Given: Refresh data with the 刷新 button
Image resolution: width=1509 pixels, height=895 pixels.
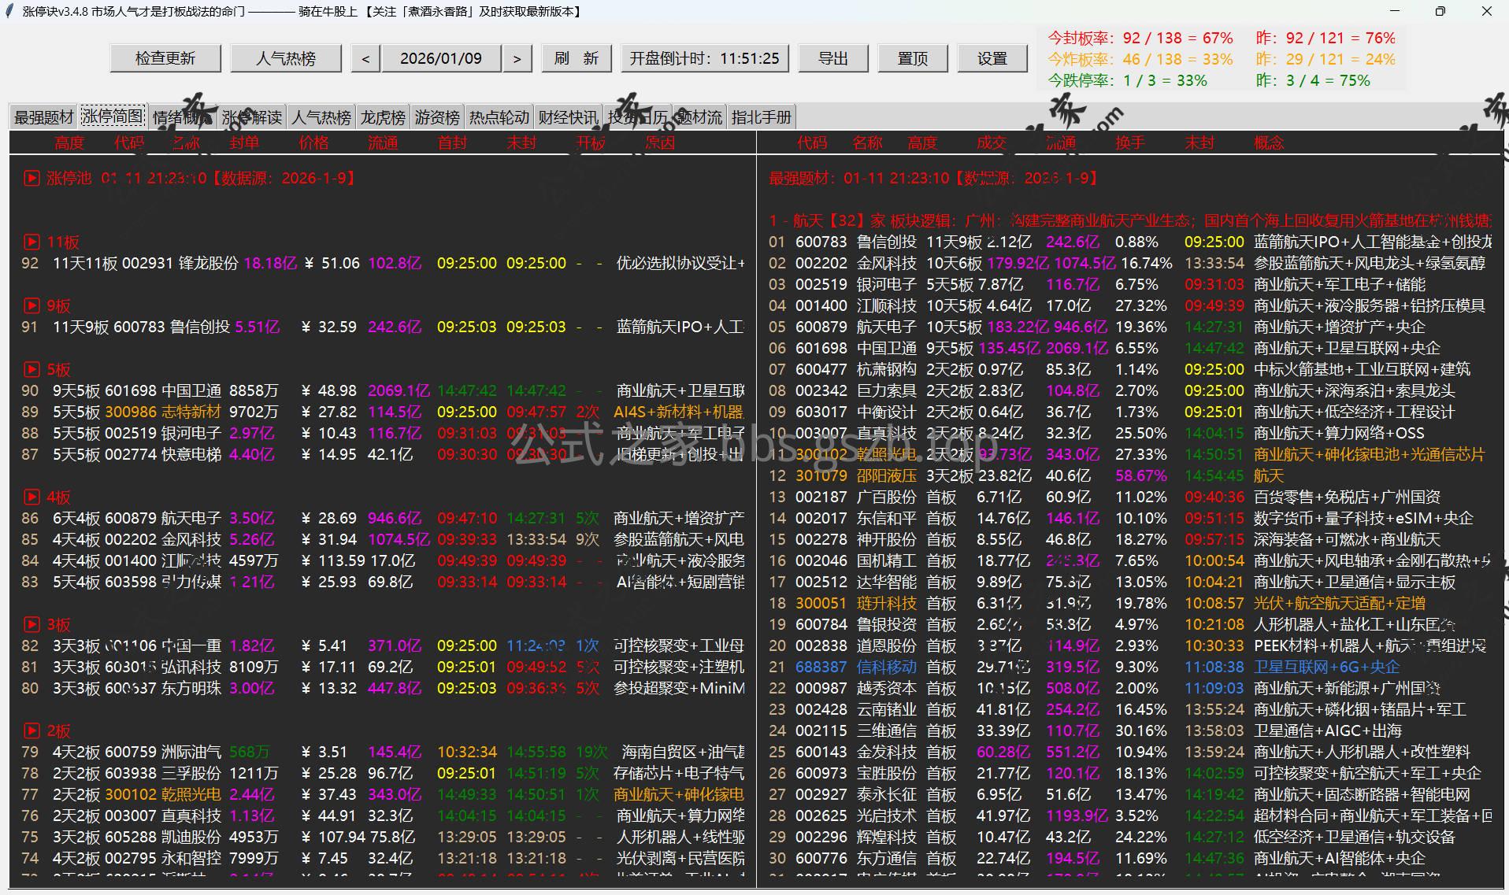Looking at the screenshot, I should pos(577,58).
